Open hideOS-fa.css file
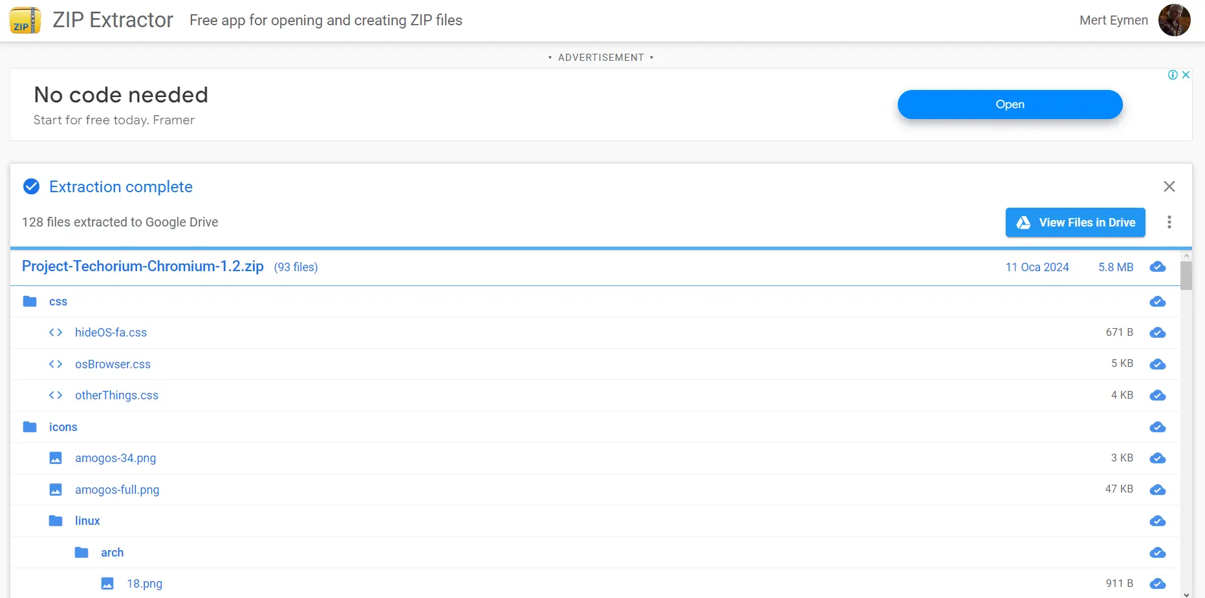 tap(111, 333)
